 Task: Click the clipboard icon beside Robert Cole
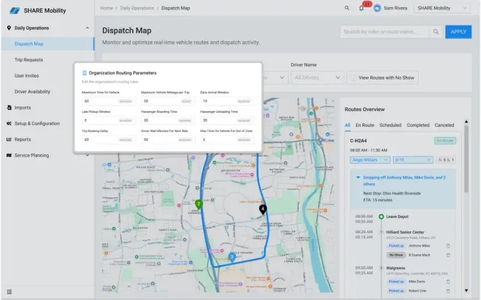(x=448, y=291)
